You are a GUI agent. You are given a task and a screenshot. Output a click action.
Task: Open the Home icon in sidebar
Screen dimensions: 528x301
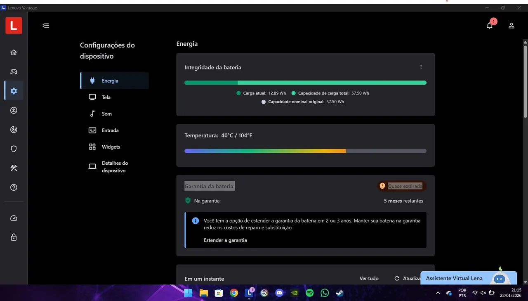coord(14,52)
